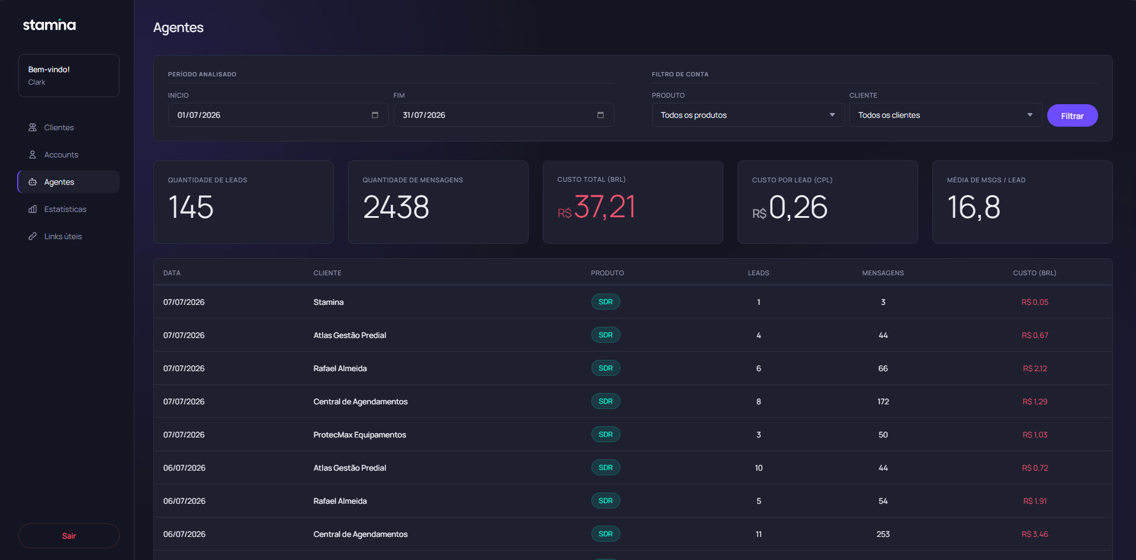Screen dimensions: 1136x560
Task: Click Central de Agendamentos on 06/07/2026
Action: pyautogui.click(x=361, y=534)
